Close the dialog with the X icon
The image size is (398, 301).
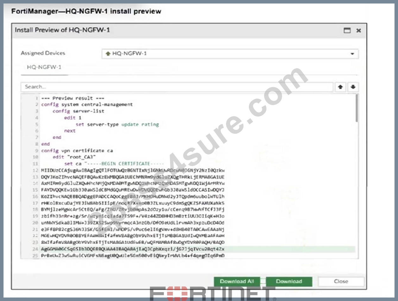[x=359, y=30]
